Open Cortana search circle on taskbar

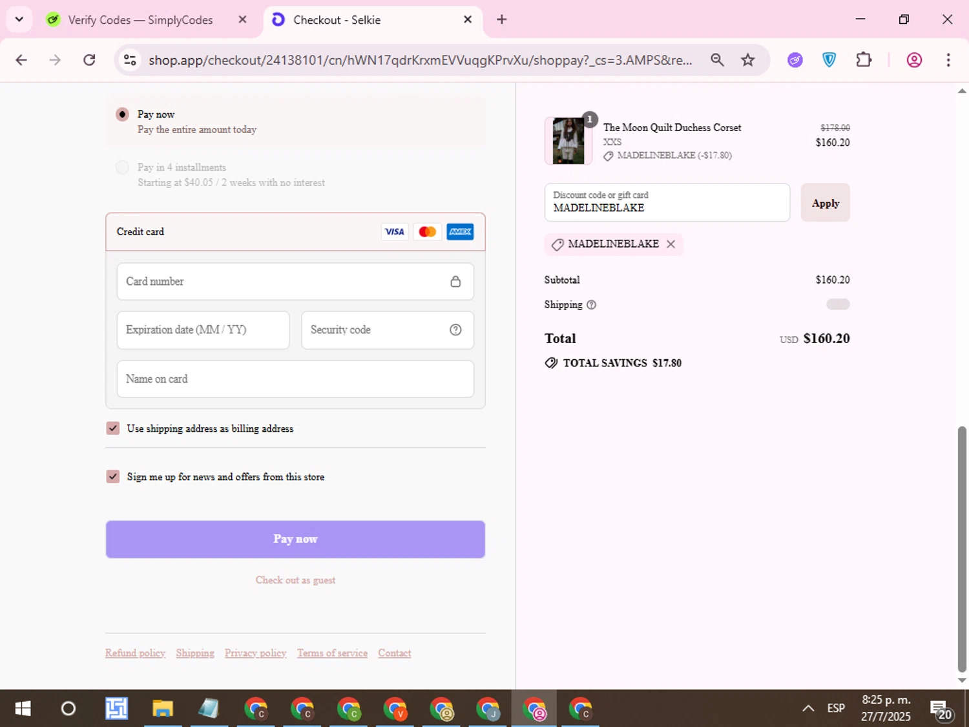[68, 709]
